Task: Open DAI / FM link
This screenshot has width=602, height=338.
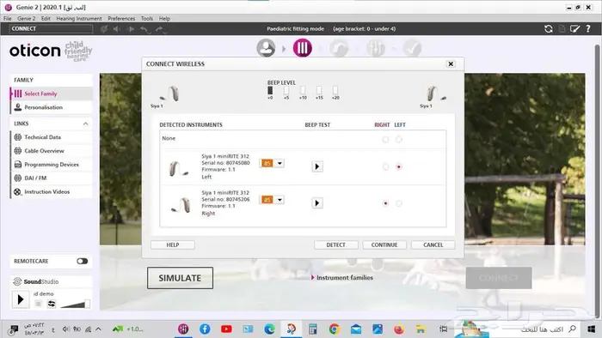Action: [35, 178]
